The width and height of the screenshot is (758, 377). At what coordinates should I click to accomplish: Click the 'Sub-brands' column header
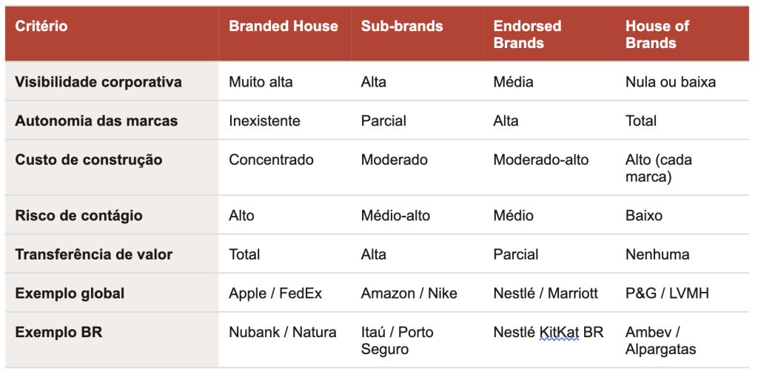point(402,27)
